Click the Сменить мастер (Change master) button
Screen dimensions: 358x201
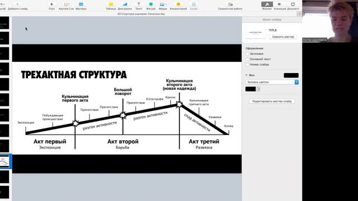coord(283,37)
